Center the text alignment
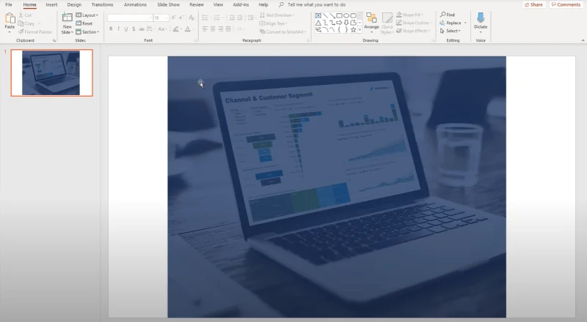Viewport: 587px width, 322px height. [213, 29]
